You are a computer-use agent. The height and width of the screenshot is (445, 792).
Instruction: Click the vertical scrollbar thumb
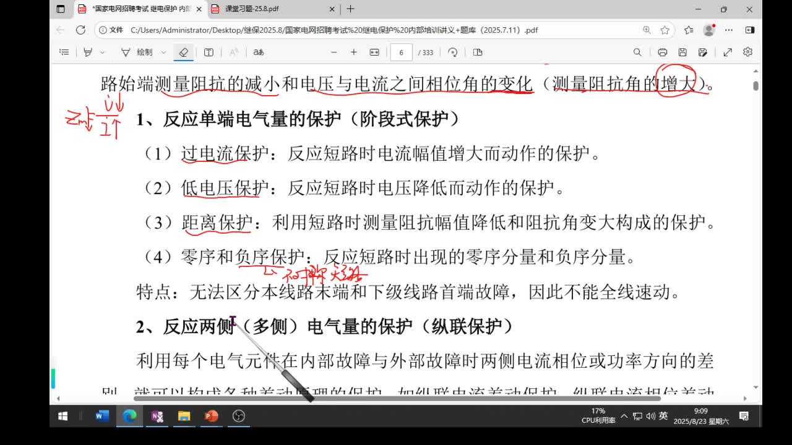point(755,85)
